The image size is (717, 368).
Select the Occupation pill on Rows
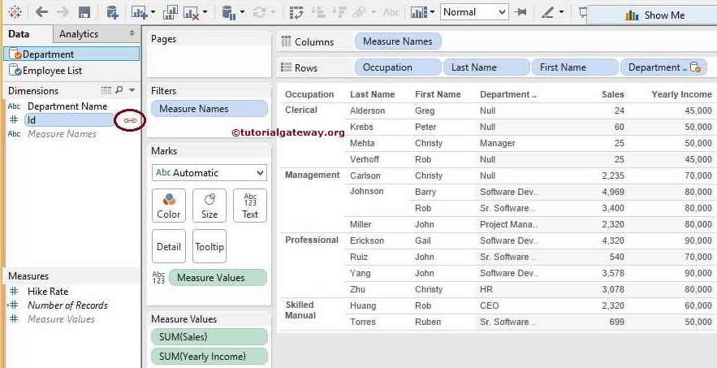point(398,67)
